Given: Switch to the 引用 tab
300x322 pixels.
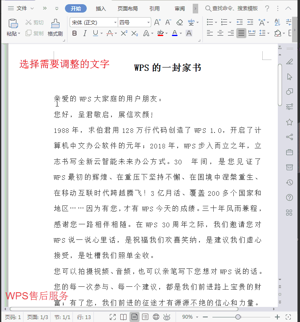Looking at the screenshot, I should tap(154, 9).
